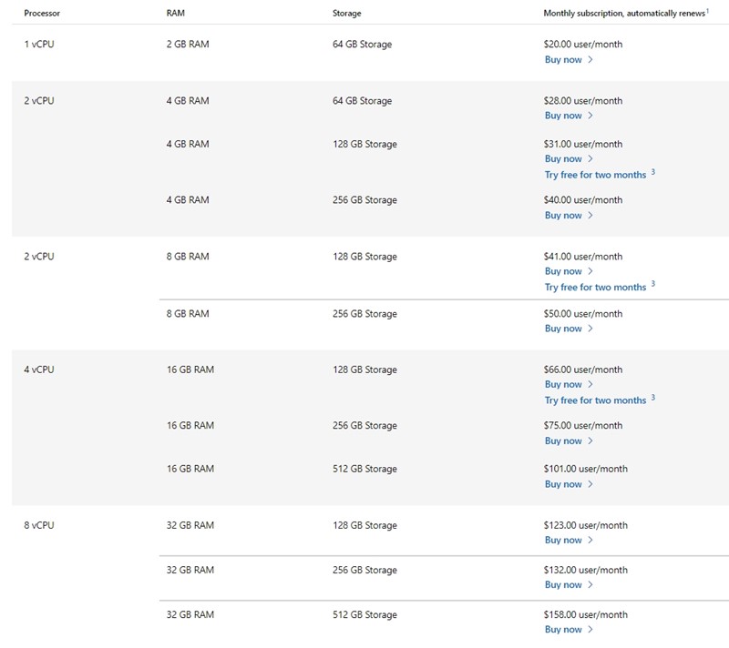Click Buy now for the $41.00 plan
Screen dimensions: 729x648
point(563,272)
